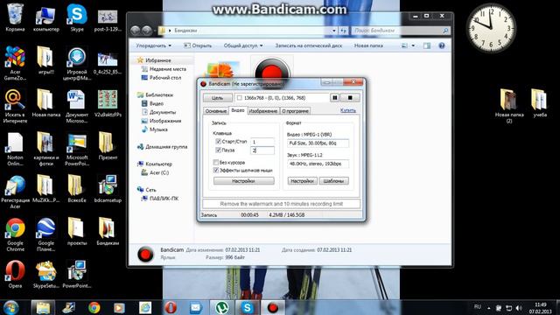
Task: Toggle the preview pane icon
Action: [427, 45]
